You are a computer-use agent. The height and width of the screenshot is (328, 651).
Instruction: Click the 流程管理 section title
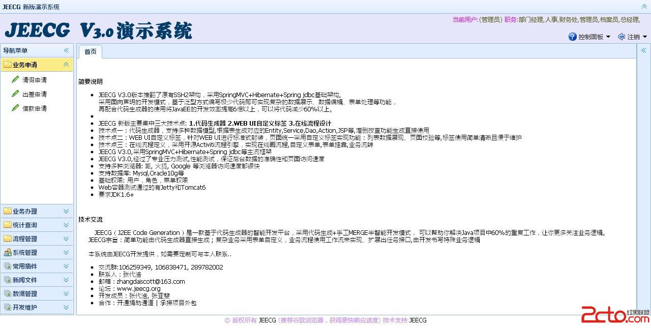click(25, 238)
